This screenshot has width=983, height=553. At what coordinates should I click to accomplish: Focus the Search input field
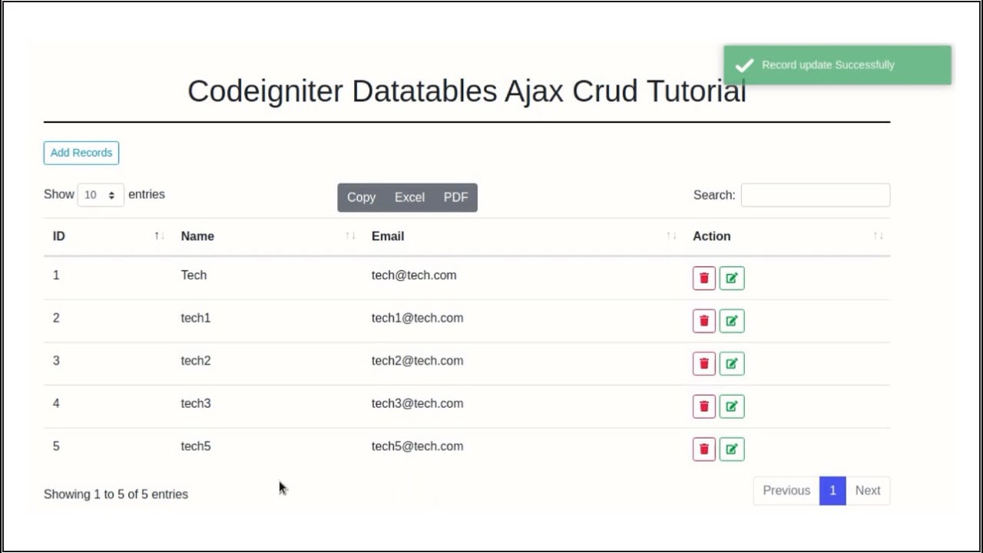point(815,195)
